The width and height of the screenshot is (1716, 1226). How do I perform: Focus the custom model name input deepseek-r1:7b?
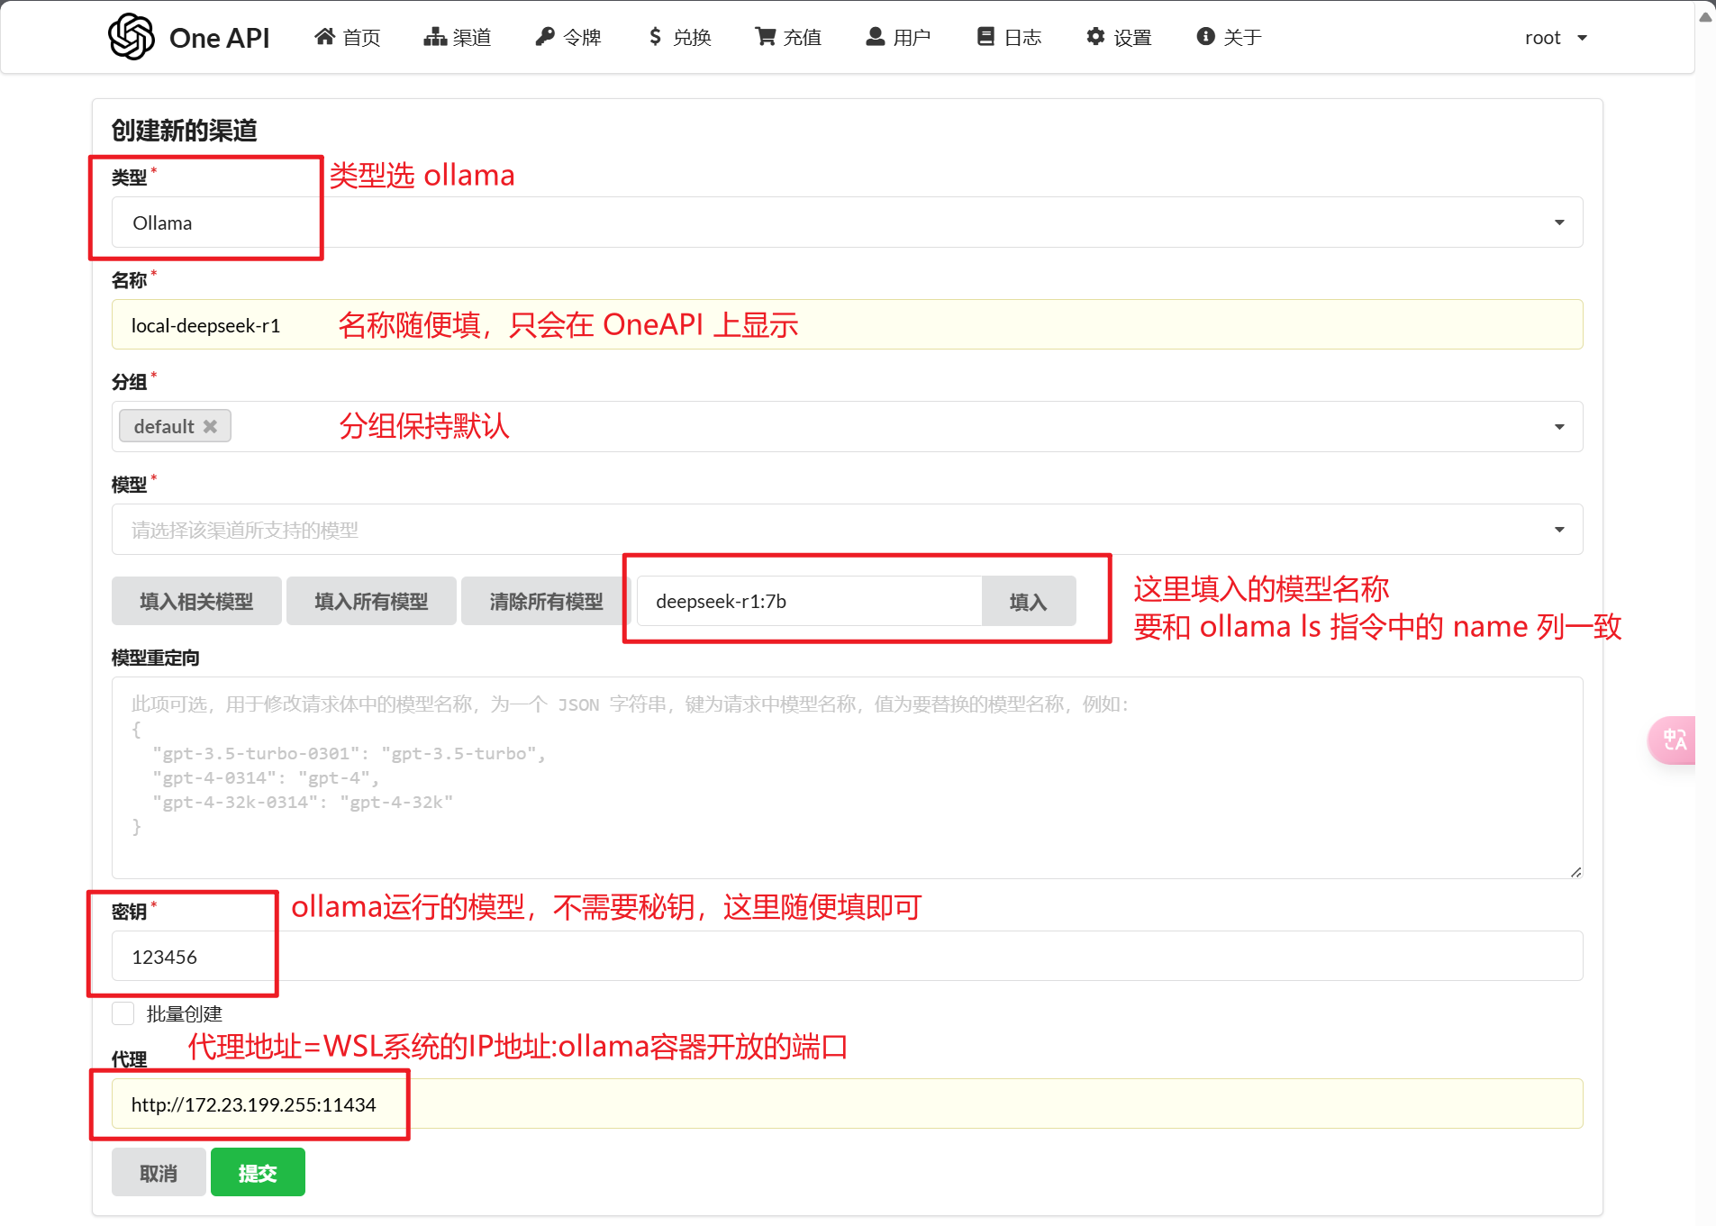(809, 601)
